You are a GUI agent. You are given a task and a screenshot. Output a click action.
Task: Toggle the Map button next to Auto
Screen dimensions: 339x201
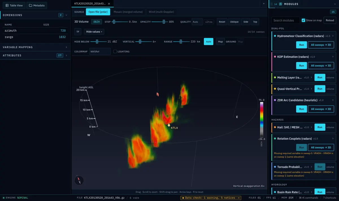pos(220,42)
